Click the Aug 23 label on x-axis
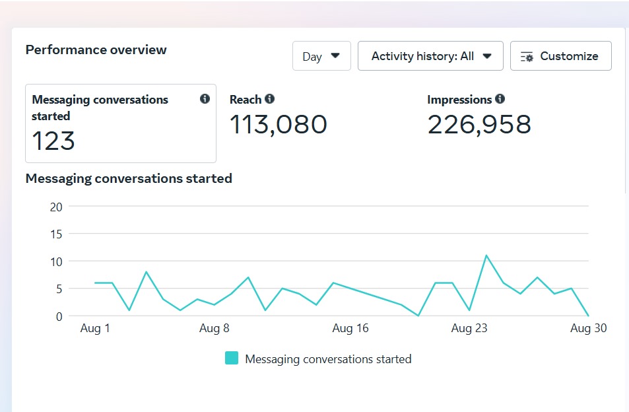This screenshot has width=629, height=412. tap(469, 328)
